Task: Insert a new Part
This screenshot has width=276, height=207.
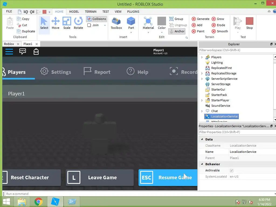Action: [131, 23]
